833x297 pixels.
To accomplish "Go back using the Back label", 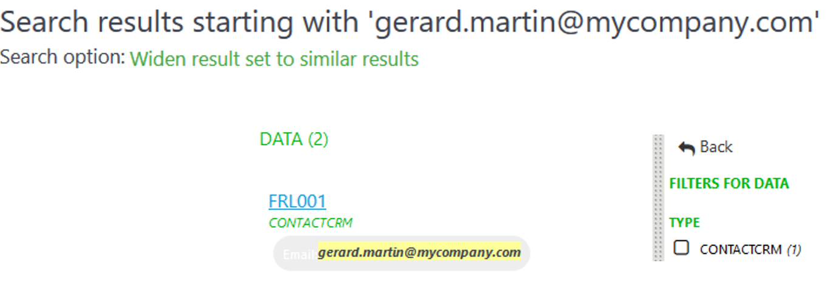I will [716, 147].
